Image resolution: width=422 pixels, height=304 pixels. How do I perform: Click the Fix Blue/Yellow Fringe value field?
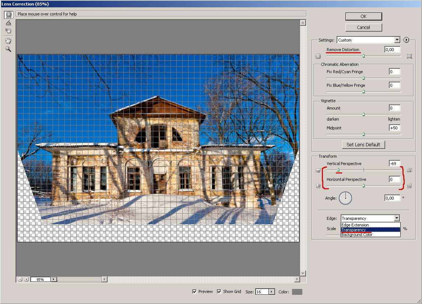click(394, 85)
